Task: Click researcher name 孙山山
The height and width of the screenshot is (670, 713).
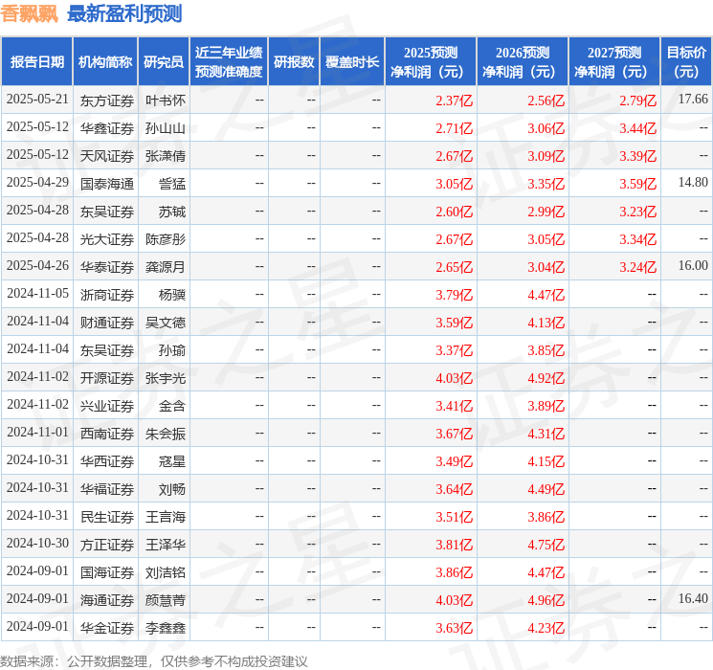Action: pyautogui.click(x=166, y=128)
